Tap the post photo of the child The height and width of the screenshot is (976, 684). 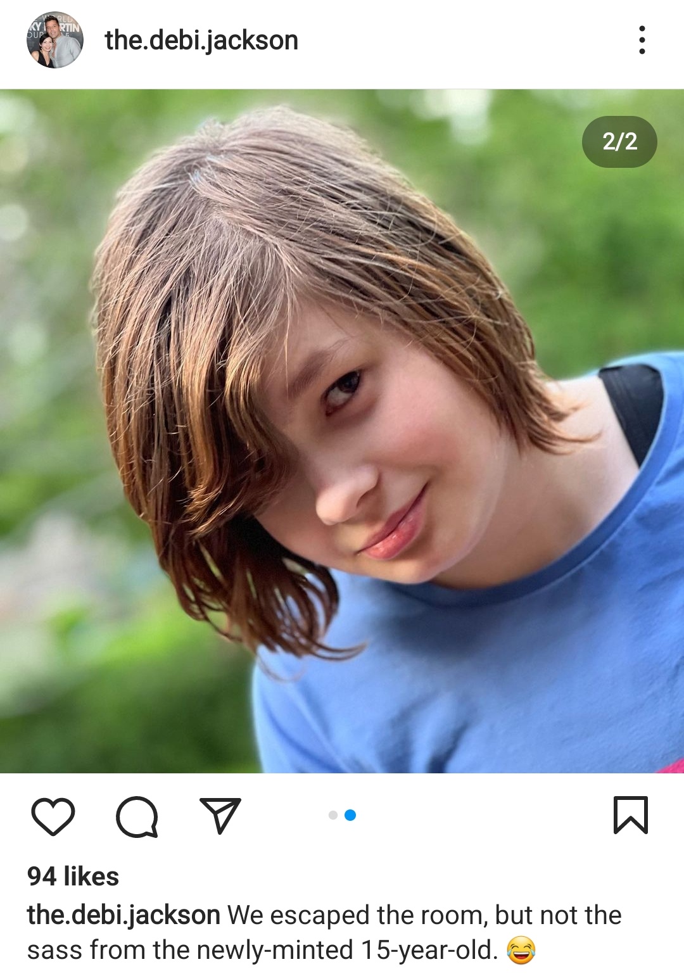(x=342, y=431)
